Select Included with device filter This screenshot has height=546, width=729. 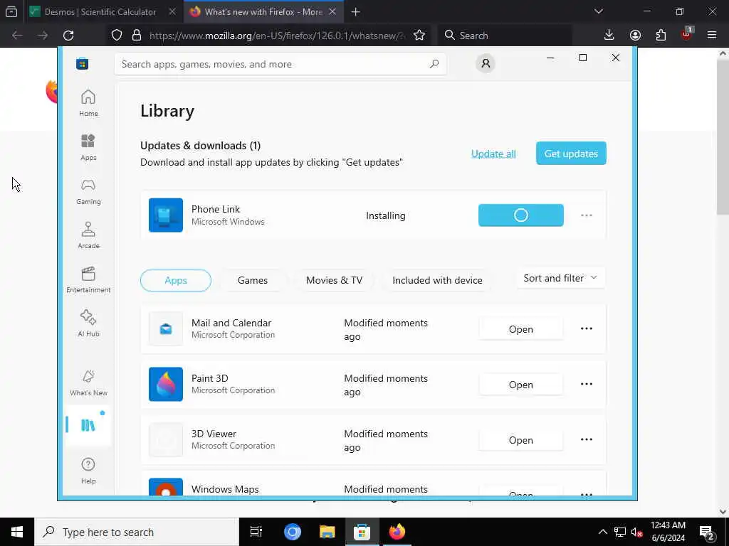(437, 280)
